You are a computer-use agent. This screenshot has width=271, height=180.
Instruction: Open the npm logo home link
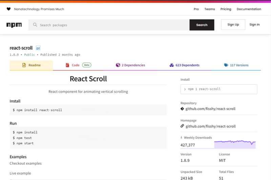pos(14,25)
